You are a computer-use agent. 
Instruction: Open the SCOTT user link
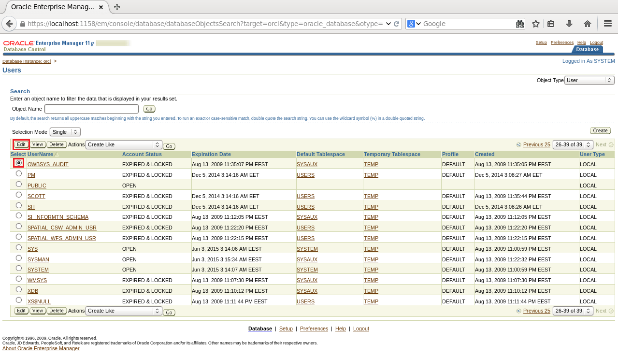click(36, 196)
